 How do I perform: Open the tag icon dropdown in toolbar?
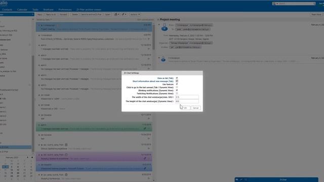coord(124,15)
